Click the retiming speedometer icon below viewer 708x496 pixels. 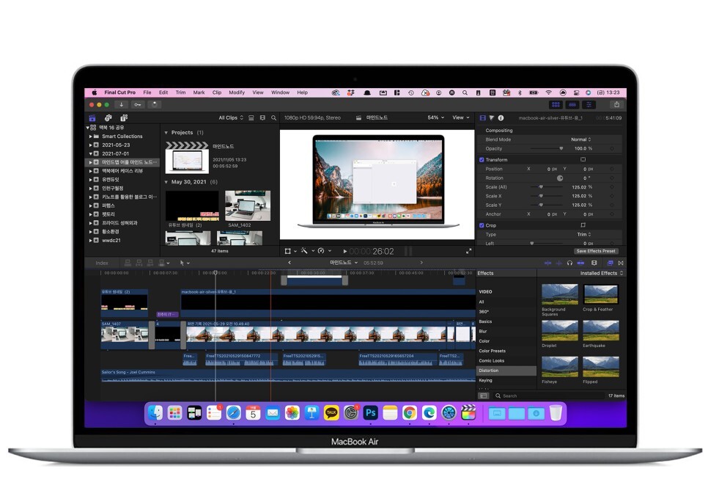pos(321,251)
